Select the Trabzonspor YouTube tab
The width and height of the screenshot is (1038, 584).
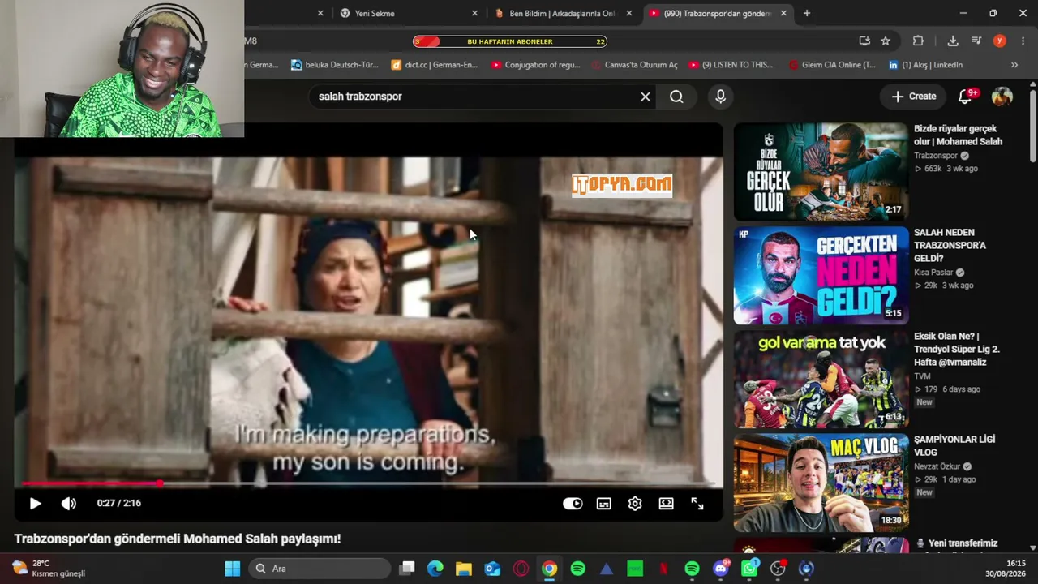pos(718,13)
